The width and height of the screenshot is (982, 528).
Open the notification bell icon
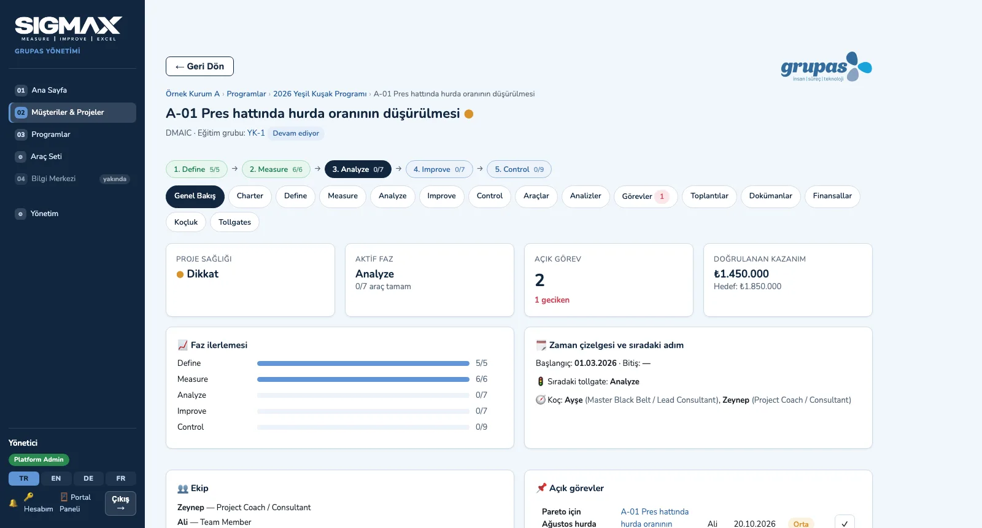pos(13,503)
